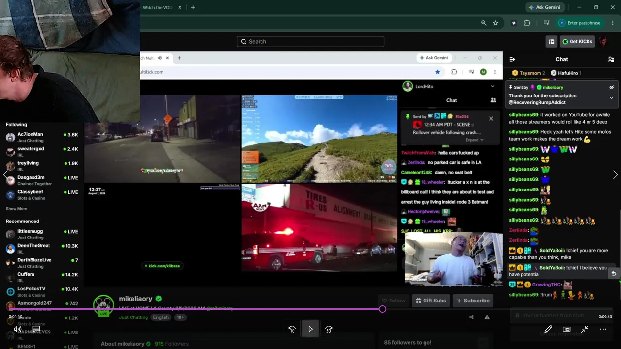This screenshot has width=621, height=349.
Task: Open the Chrome extensions puzzle icon
Action: coord(527,23)
